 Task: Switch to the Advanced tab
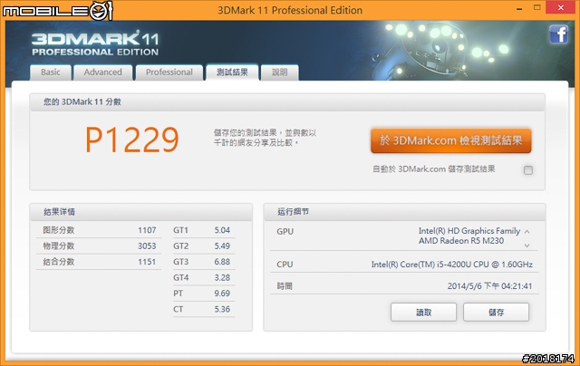tap(102, 72)
